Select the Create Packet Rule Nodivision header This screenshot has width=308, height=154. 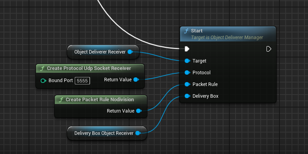101,100
